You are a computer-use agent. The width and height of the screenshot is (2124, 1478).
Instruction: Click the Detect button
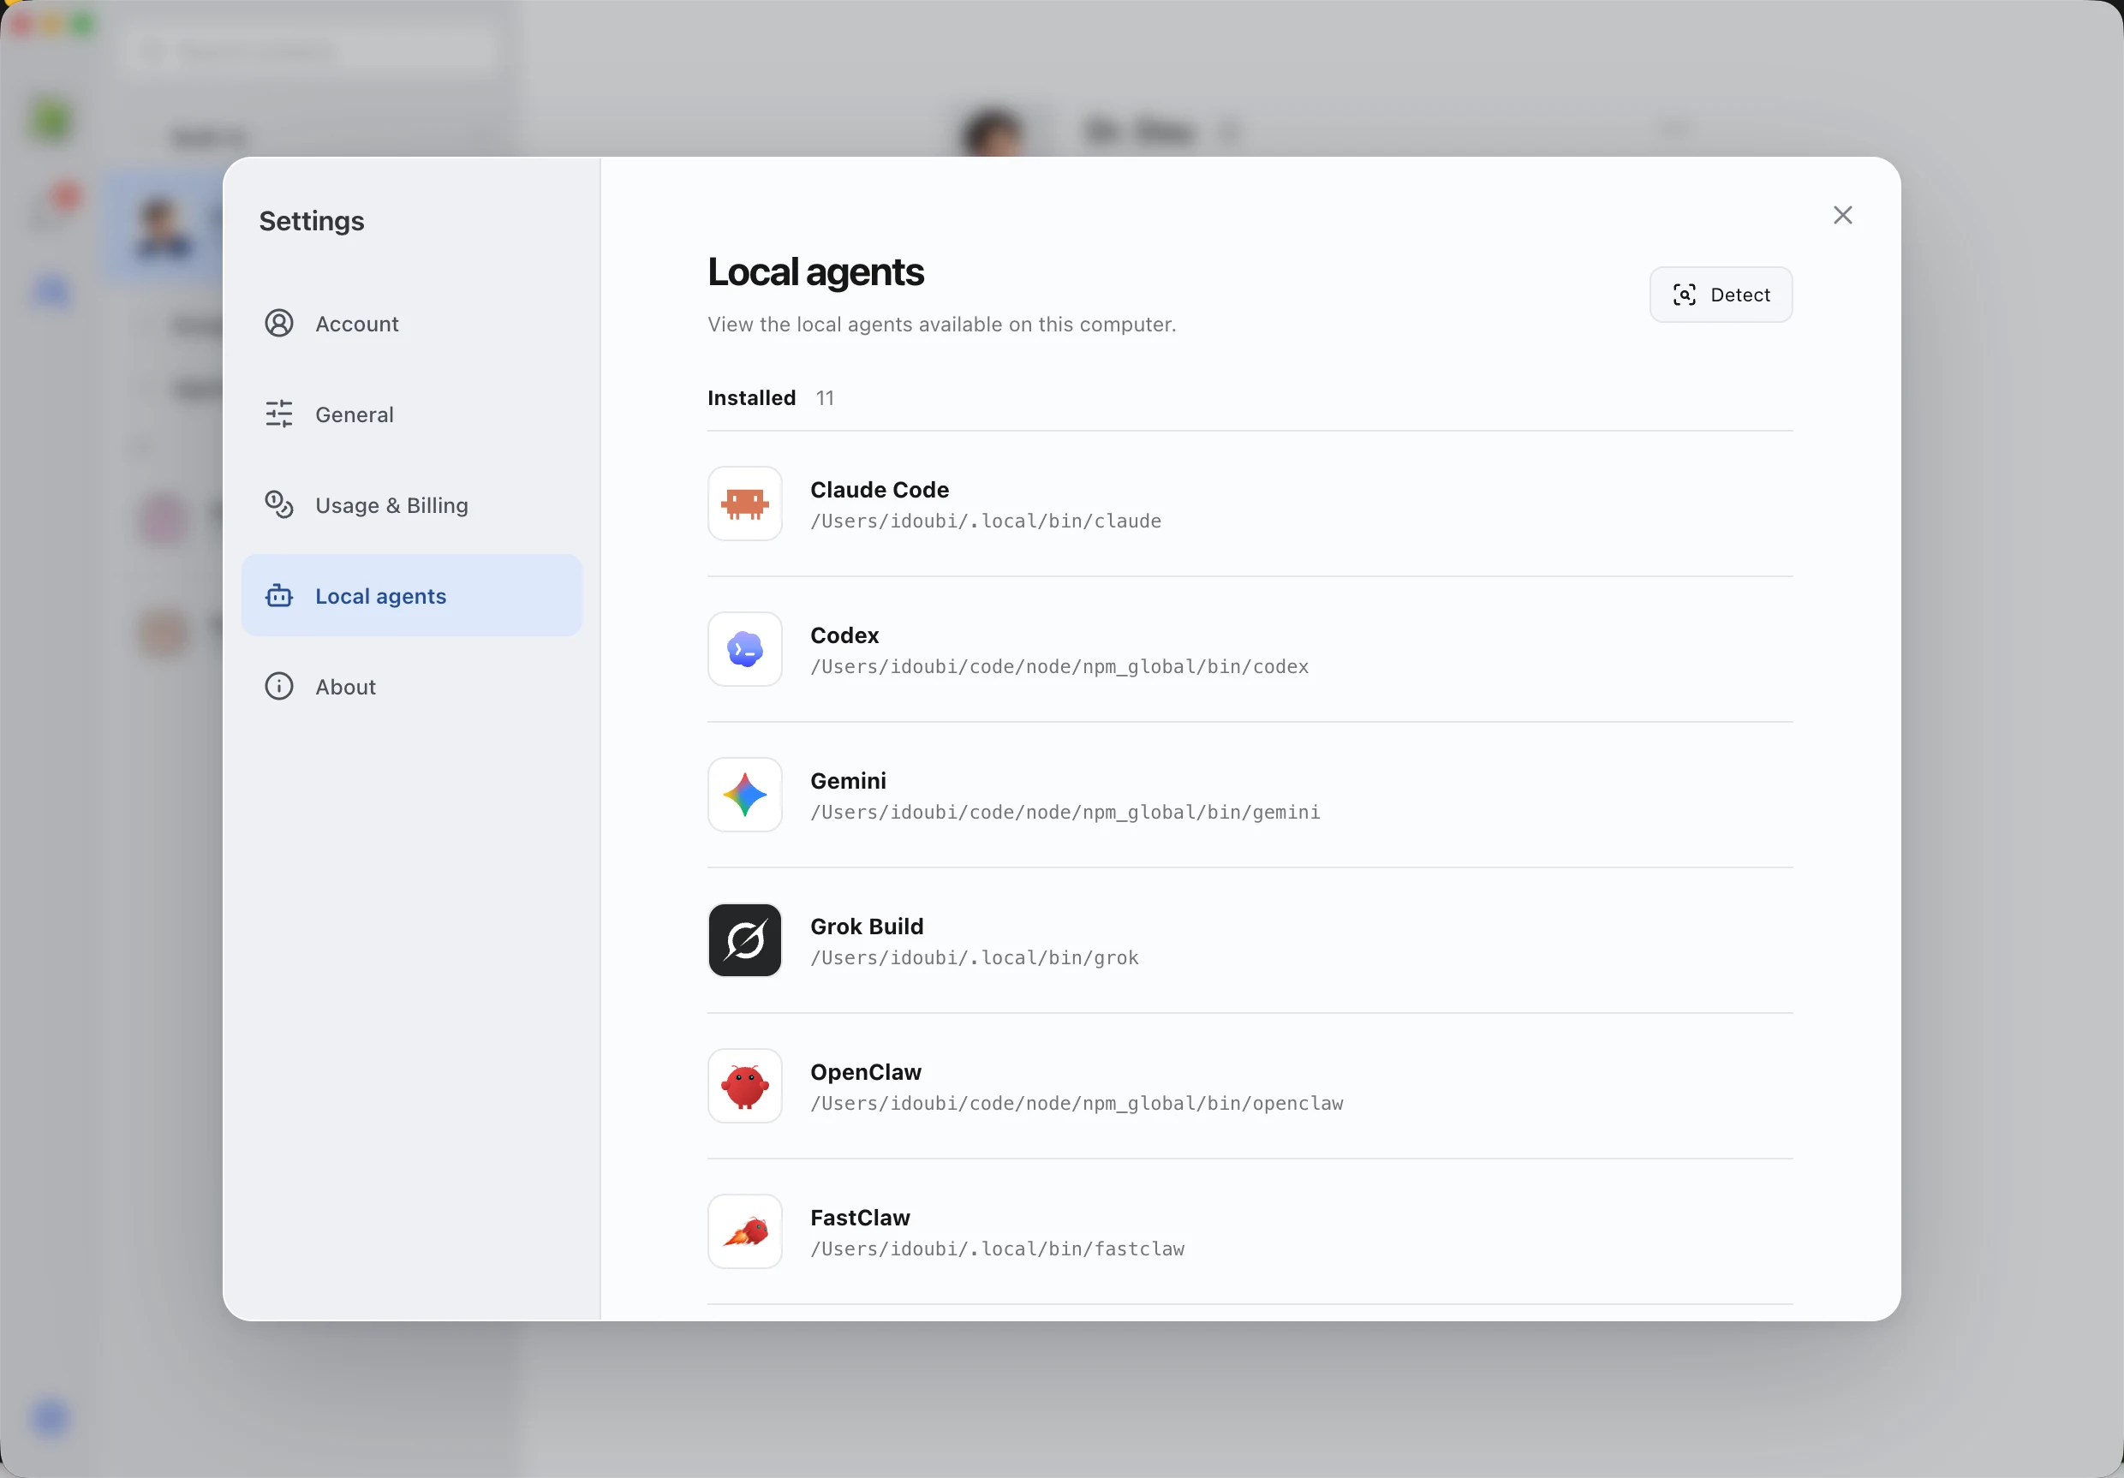pyautogui.click(x=1721, y=295)
